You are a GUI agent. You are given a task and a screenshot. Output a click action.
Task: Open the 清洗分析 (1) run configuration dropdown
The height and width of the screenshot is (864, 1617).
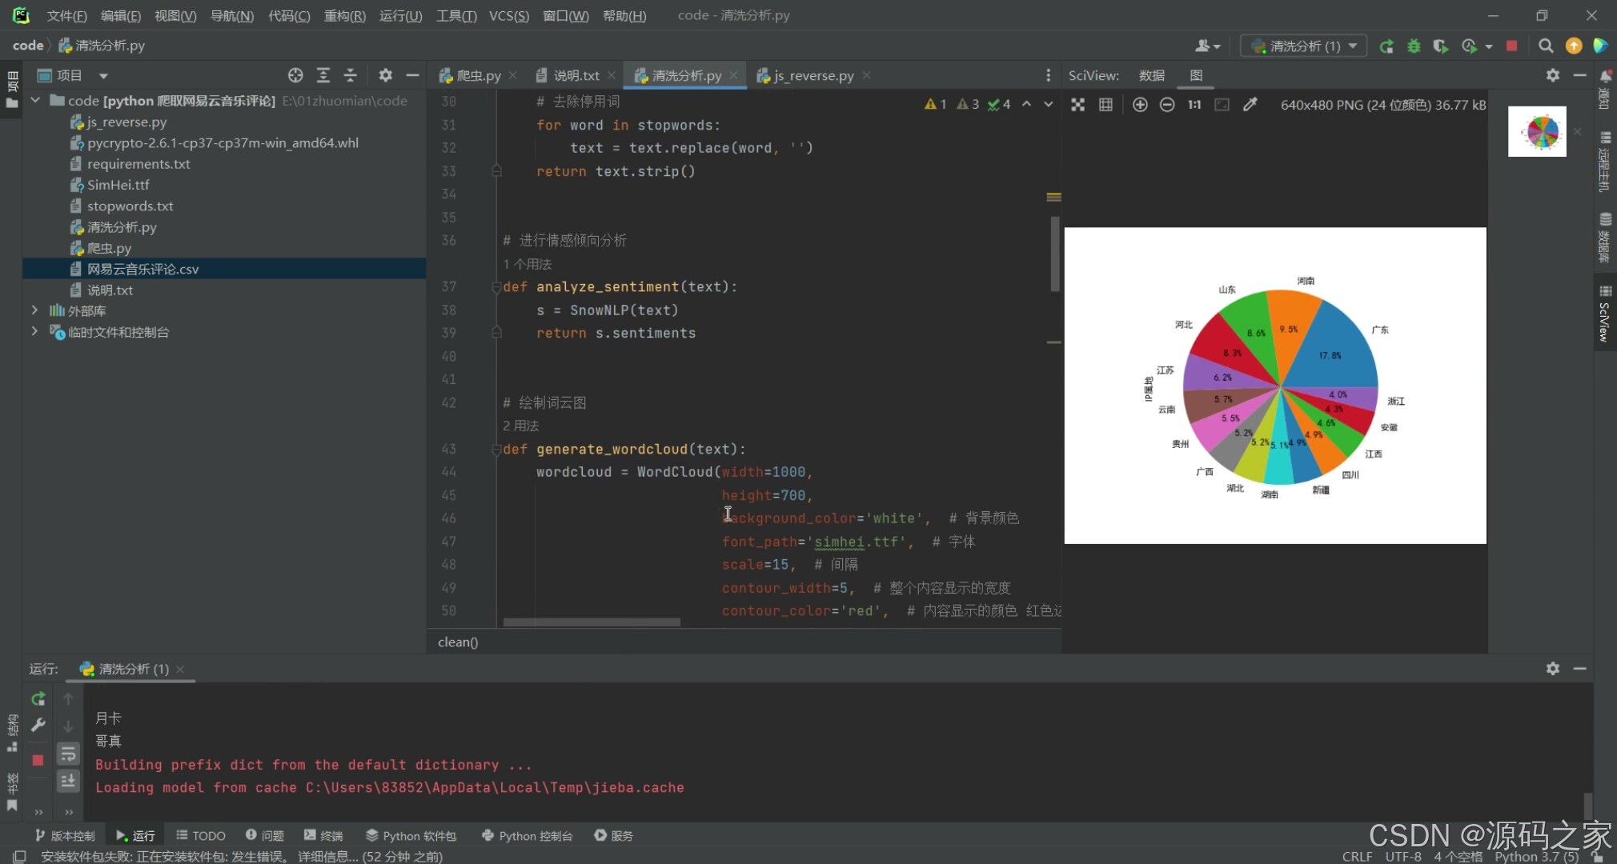(1304, 46)
